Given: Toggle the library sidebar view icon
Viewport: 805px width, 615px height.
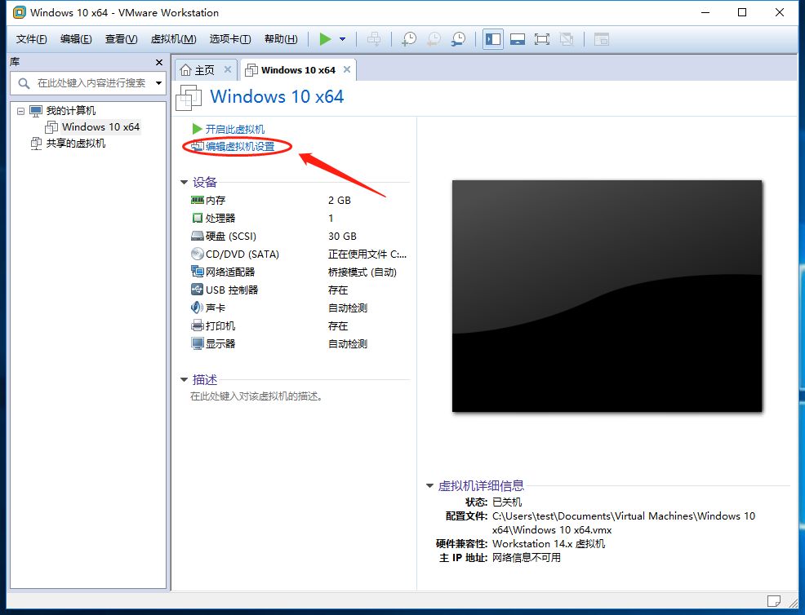Looking at the screenshot, I should click(x=493, y=39).
